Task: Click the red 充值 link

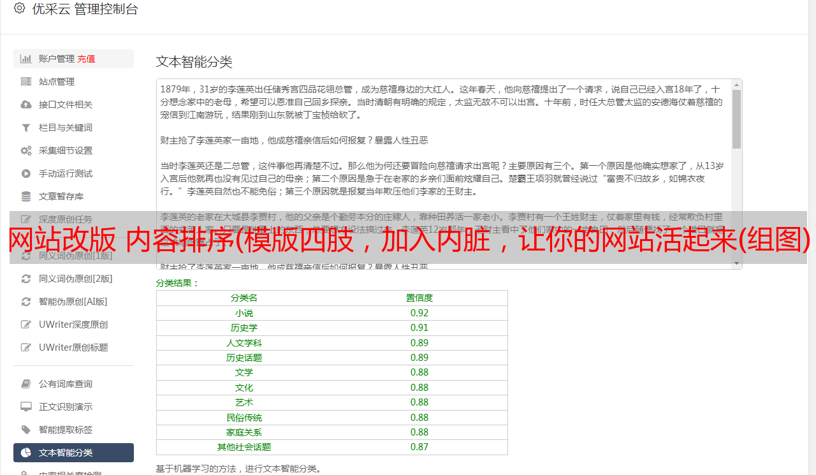Action: pyautogui.click(x=86, y=59)
